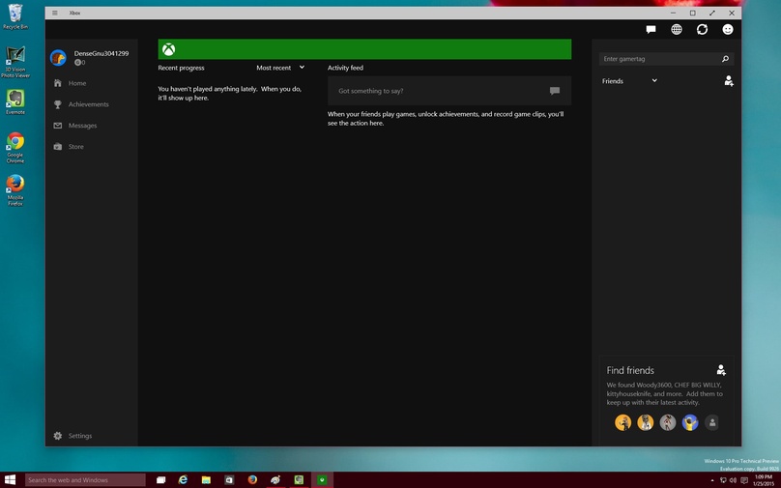The width and height of the screenshot is (781, 488).
Task: Select the gray-background suggested friend avatar
Action: 668,422
